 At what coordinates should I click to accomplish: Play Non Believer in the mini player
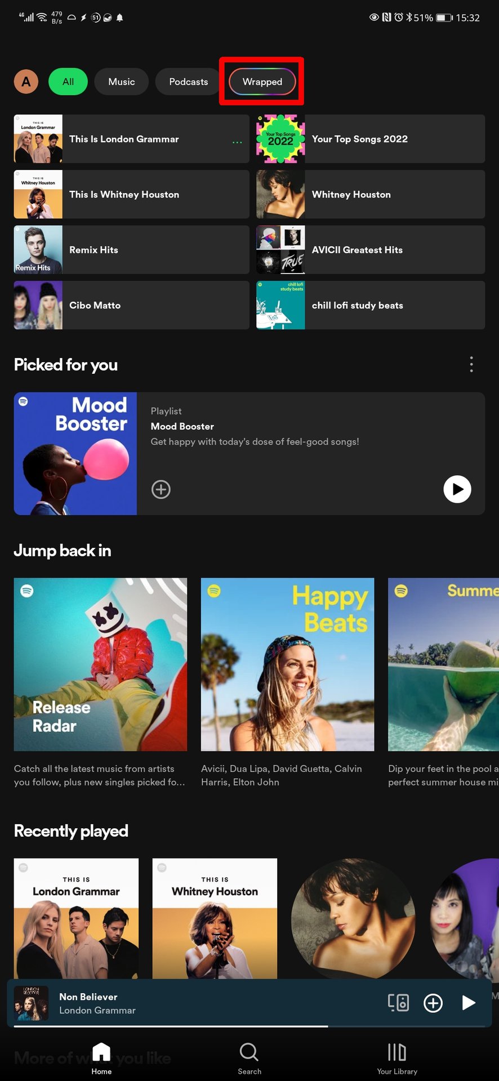pyautogui.click(x=468, y=1003)
